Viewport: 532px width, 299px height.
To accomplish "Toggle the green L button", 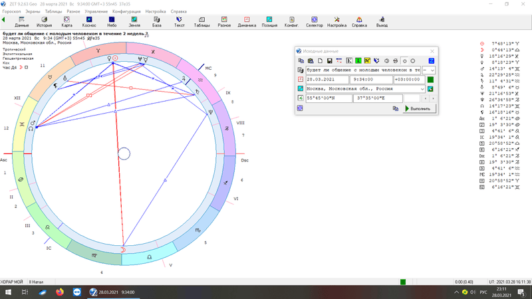I will coord(358,60).
